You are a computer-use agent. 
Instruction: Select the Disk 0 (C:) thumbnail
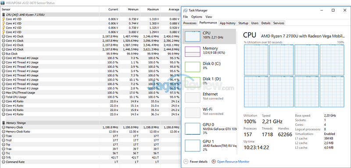tap(193, 66)
